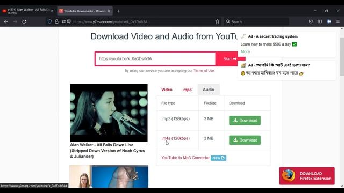Click the site security padlock icon

click(x=56, y=21)
